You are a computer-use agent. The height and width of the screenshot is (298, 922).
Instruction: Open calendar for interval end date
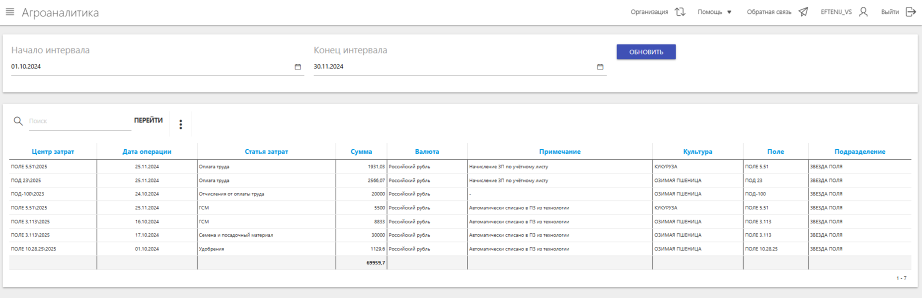tap(600, 67)
